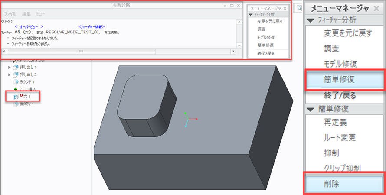386x195 pixels.
Task: Click the magnifier zoom icon in toolbar
Action: coord(299,8)
